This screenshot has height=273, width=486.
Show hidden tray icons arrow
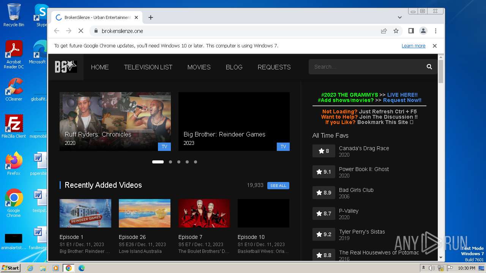tap(423, 268)
